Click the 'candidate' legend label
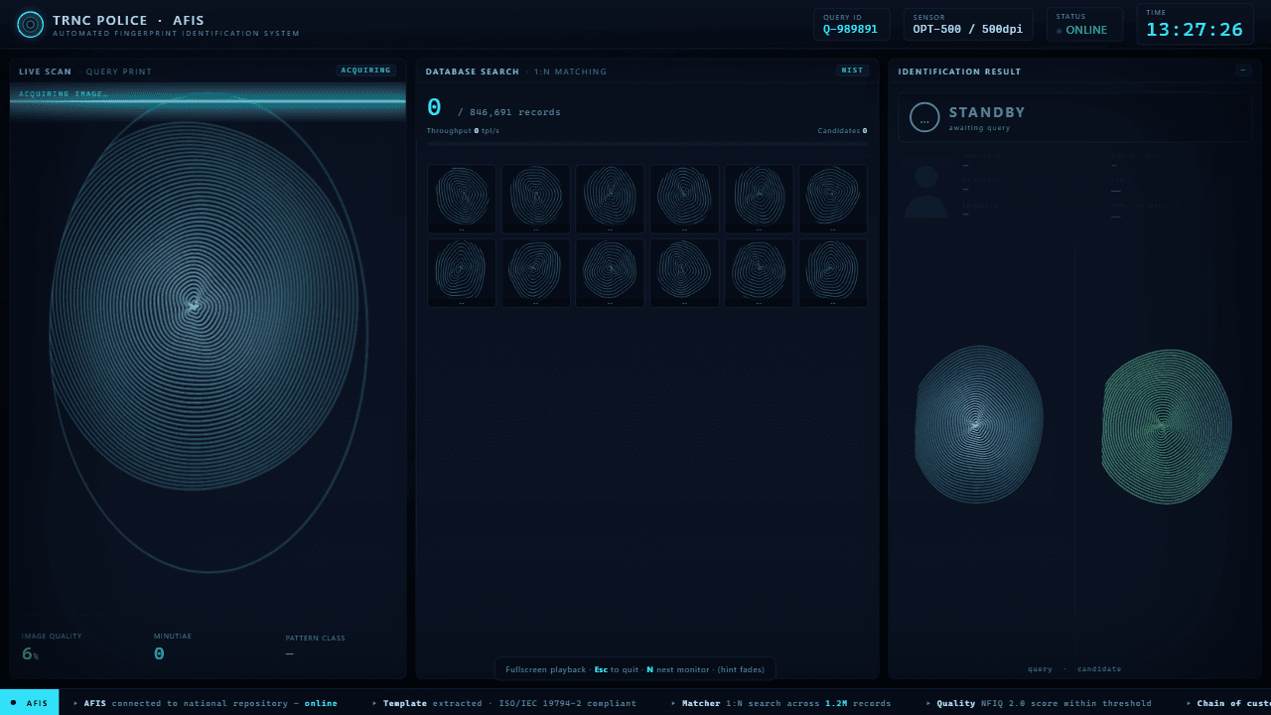Screen dimensions: 1271x715 [x=1099, y=669]
